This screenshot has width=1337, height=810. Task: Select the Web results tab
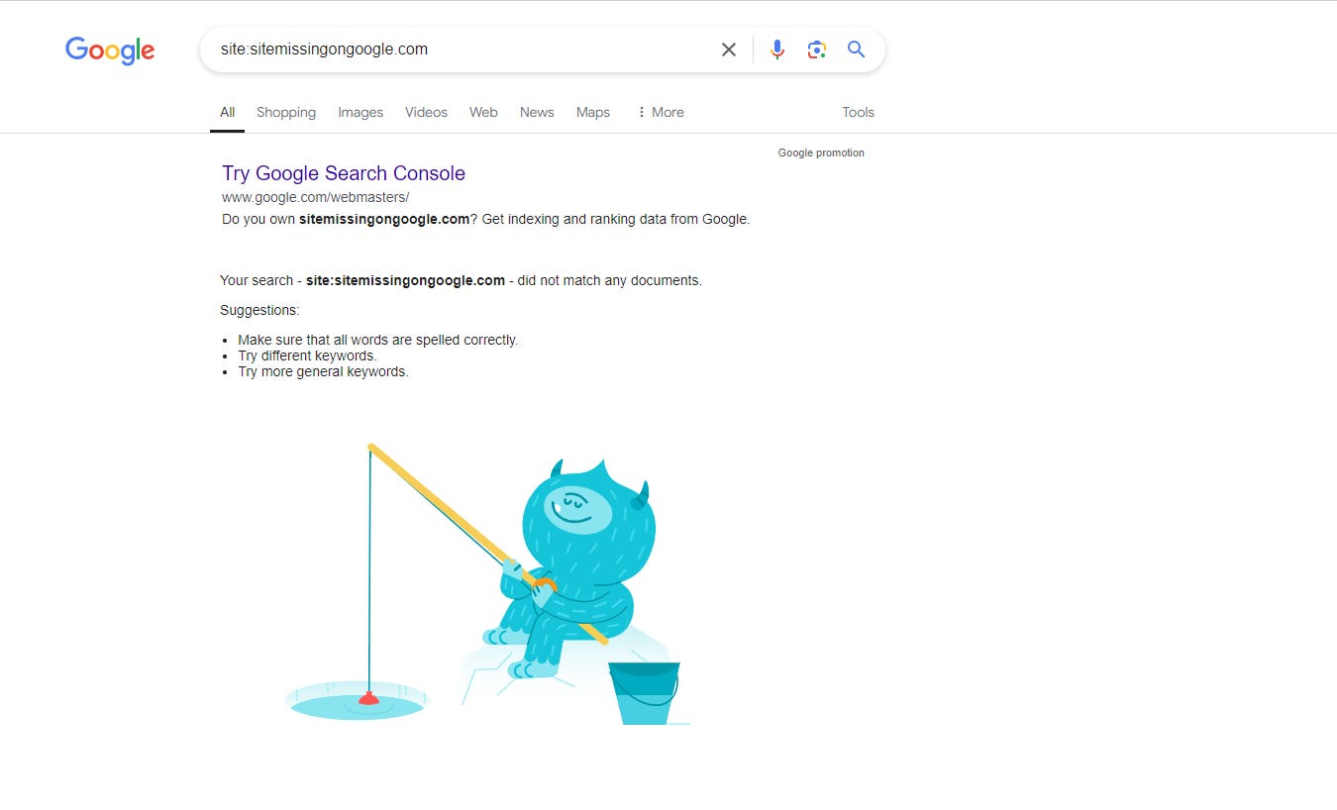point(483,112)
